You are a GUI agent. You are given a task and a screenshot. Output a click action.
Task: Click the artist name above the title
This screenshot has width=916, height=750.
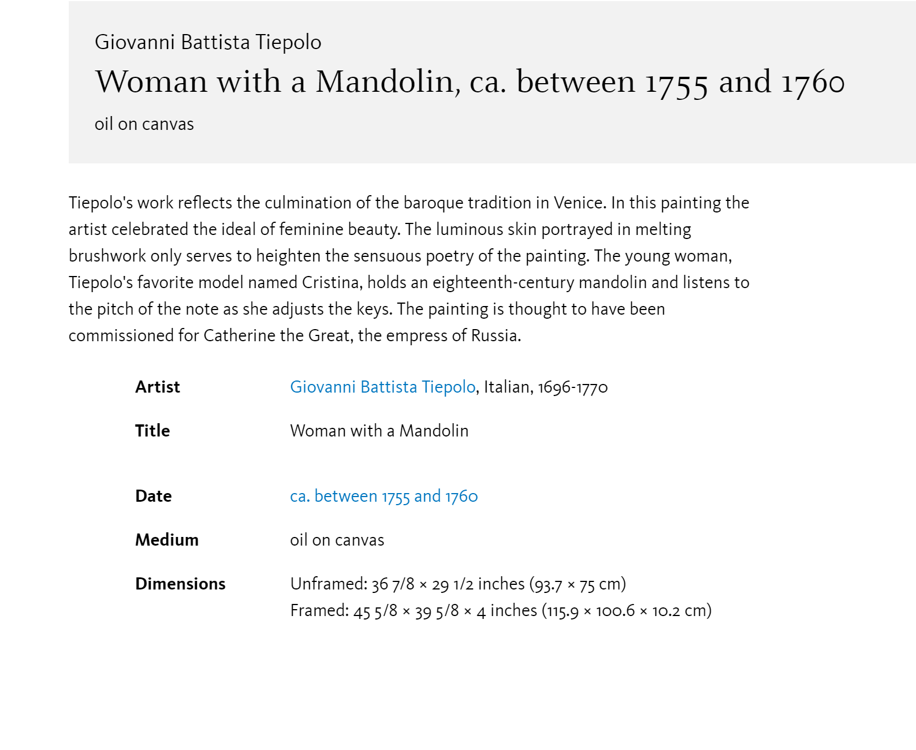coord(208,42)
